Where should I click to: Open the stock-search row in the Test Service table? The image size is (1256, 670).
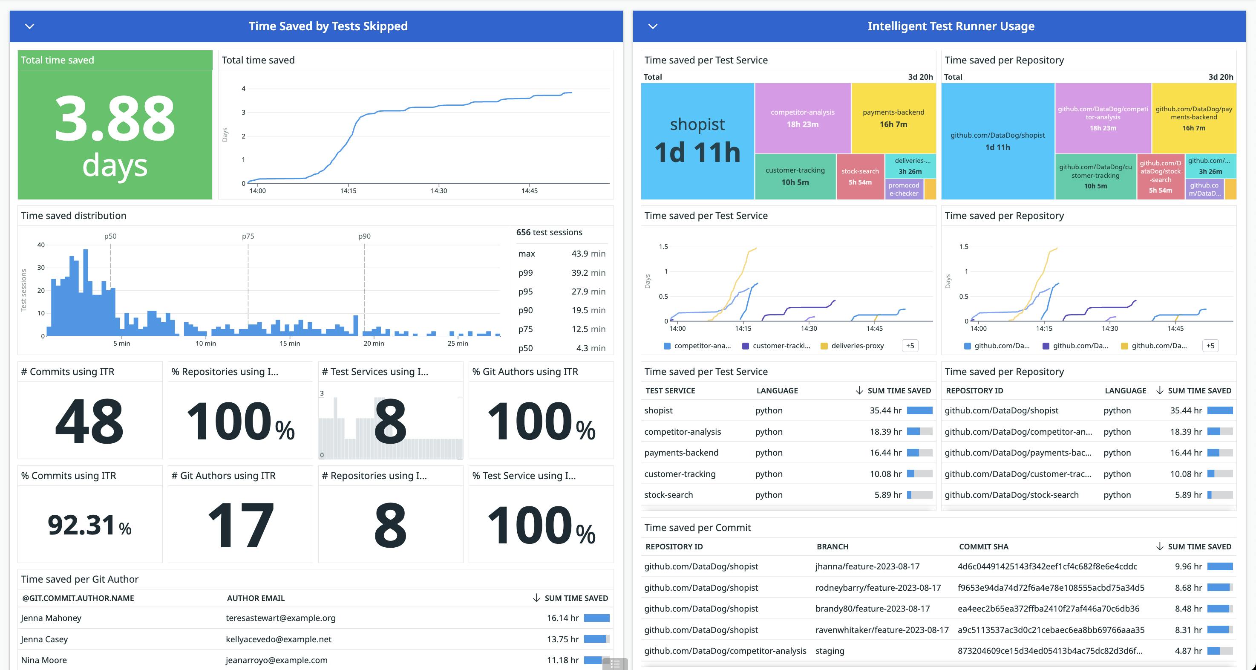(669, 494)
